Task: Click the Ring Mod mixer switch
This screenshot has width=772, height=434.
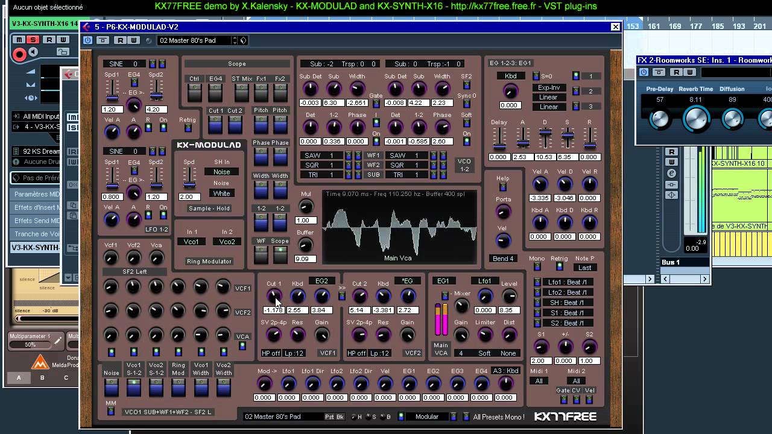Action: pyautogui.click(x=179, y=387)
